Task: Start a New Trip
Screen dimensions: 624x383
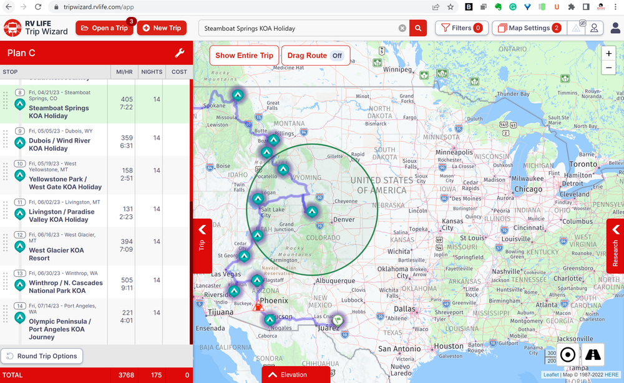Action: point(162,28)
